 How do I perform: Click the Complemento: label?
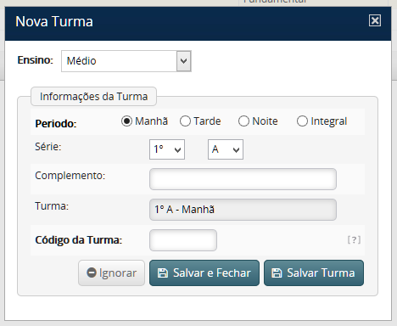[x=70, y=176]
